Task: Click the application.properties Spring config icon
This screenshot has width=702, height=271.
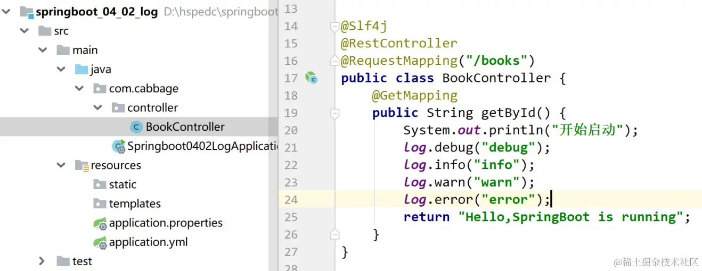Action: pos(100,223)
